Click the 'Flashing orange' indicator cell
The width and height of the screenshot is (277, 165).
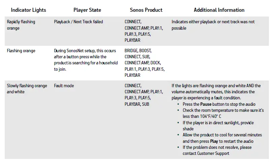[x=21, y=51]
